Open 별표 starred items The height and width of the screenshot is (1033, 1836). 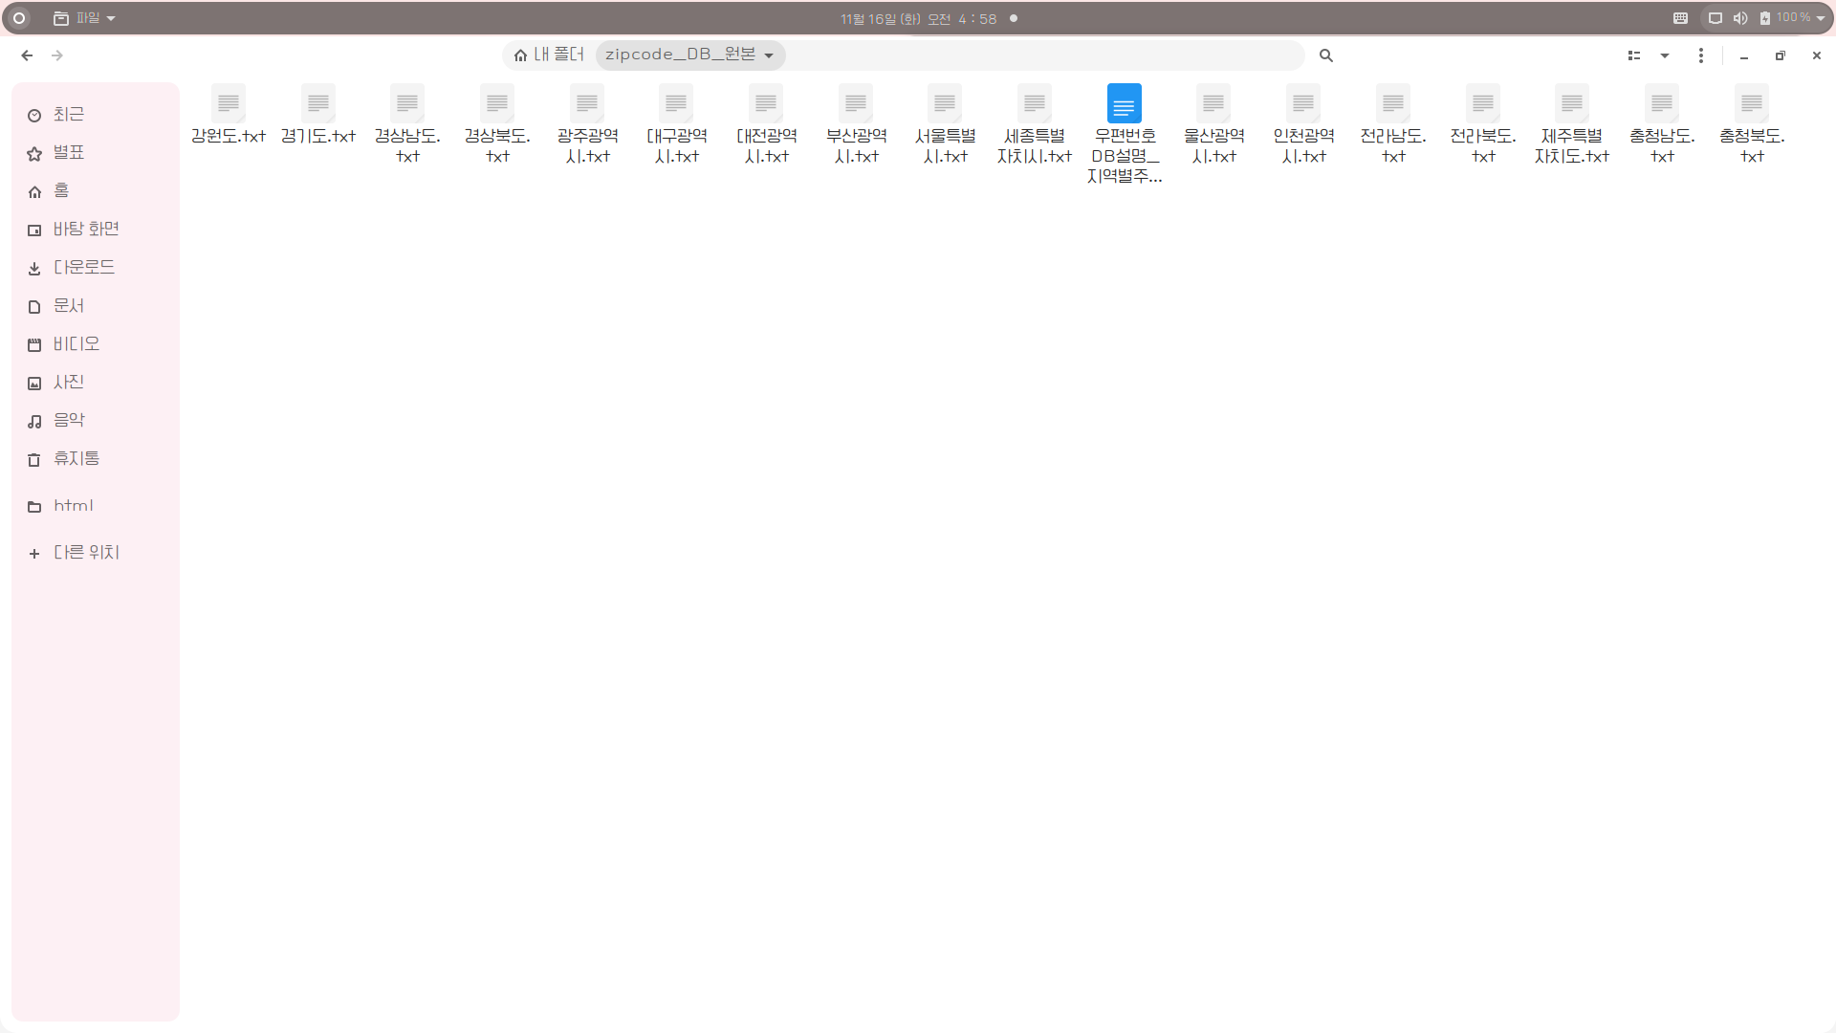68,153
